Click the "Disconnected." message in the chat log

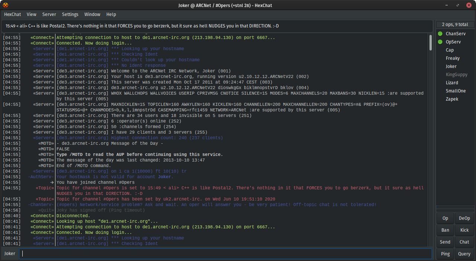point(73,216)
